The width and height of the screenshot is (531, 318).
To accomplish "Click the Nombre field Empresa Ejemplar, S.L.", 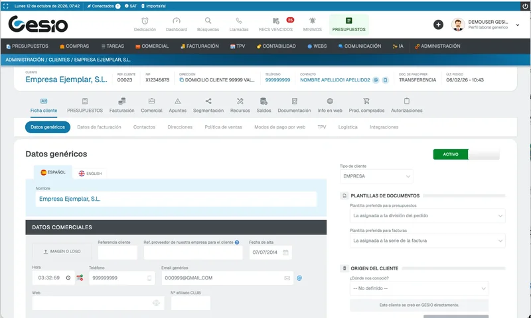I will [x=176, y=199].
